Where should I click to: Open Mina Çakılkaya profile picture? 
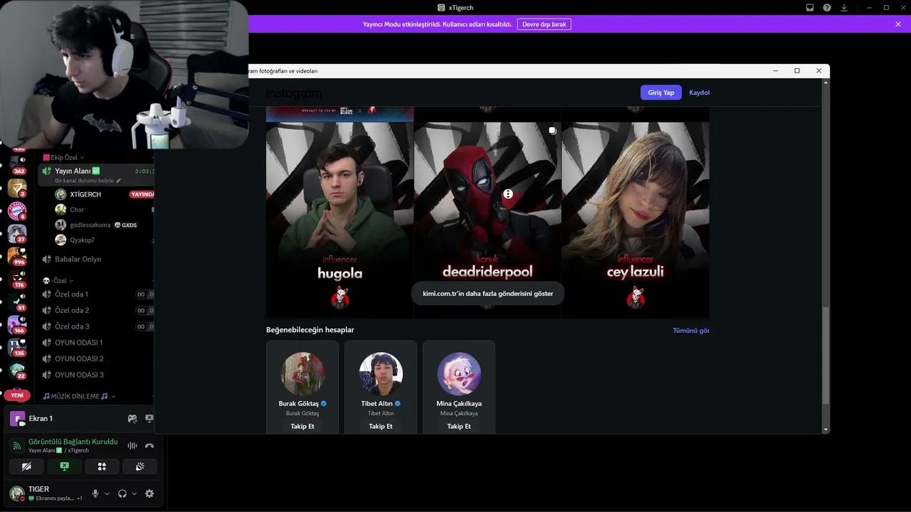[459, 374]
